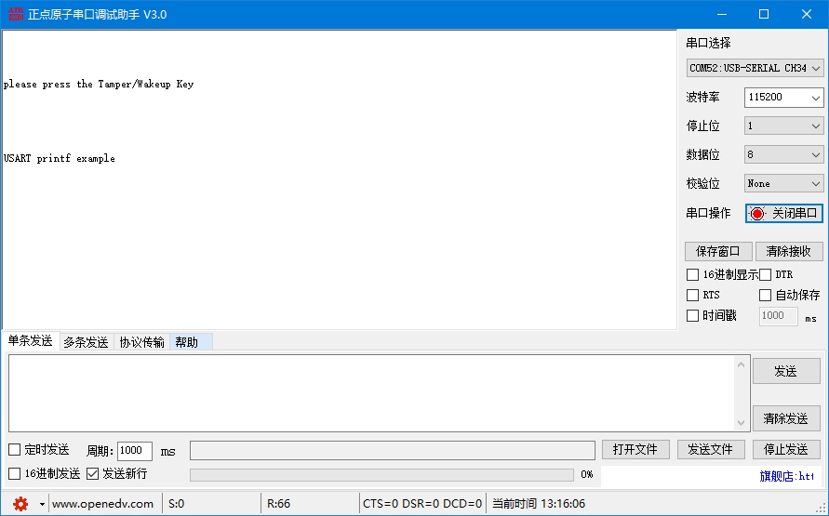This screenshot has height=516, width=829.
Task: Click the 周期 period input field
Action: point(134,451)
